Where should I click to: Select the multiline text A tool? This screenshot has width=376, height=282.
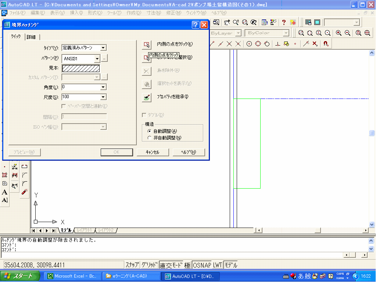[4, 192]
